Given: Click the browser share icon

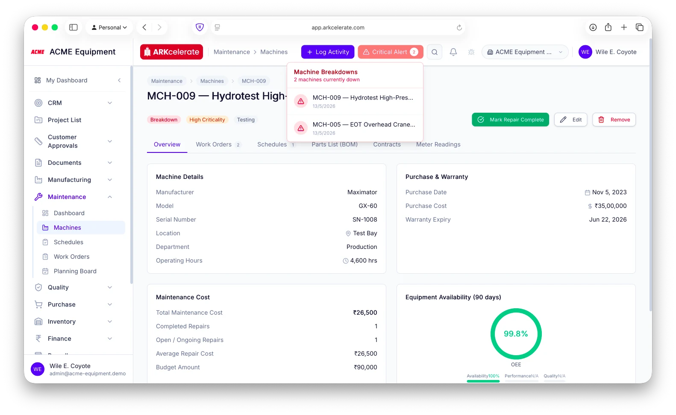Looking at the screenshot, I should (608, 27).
